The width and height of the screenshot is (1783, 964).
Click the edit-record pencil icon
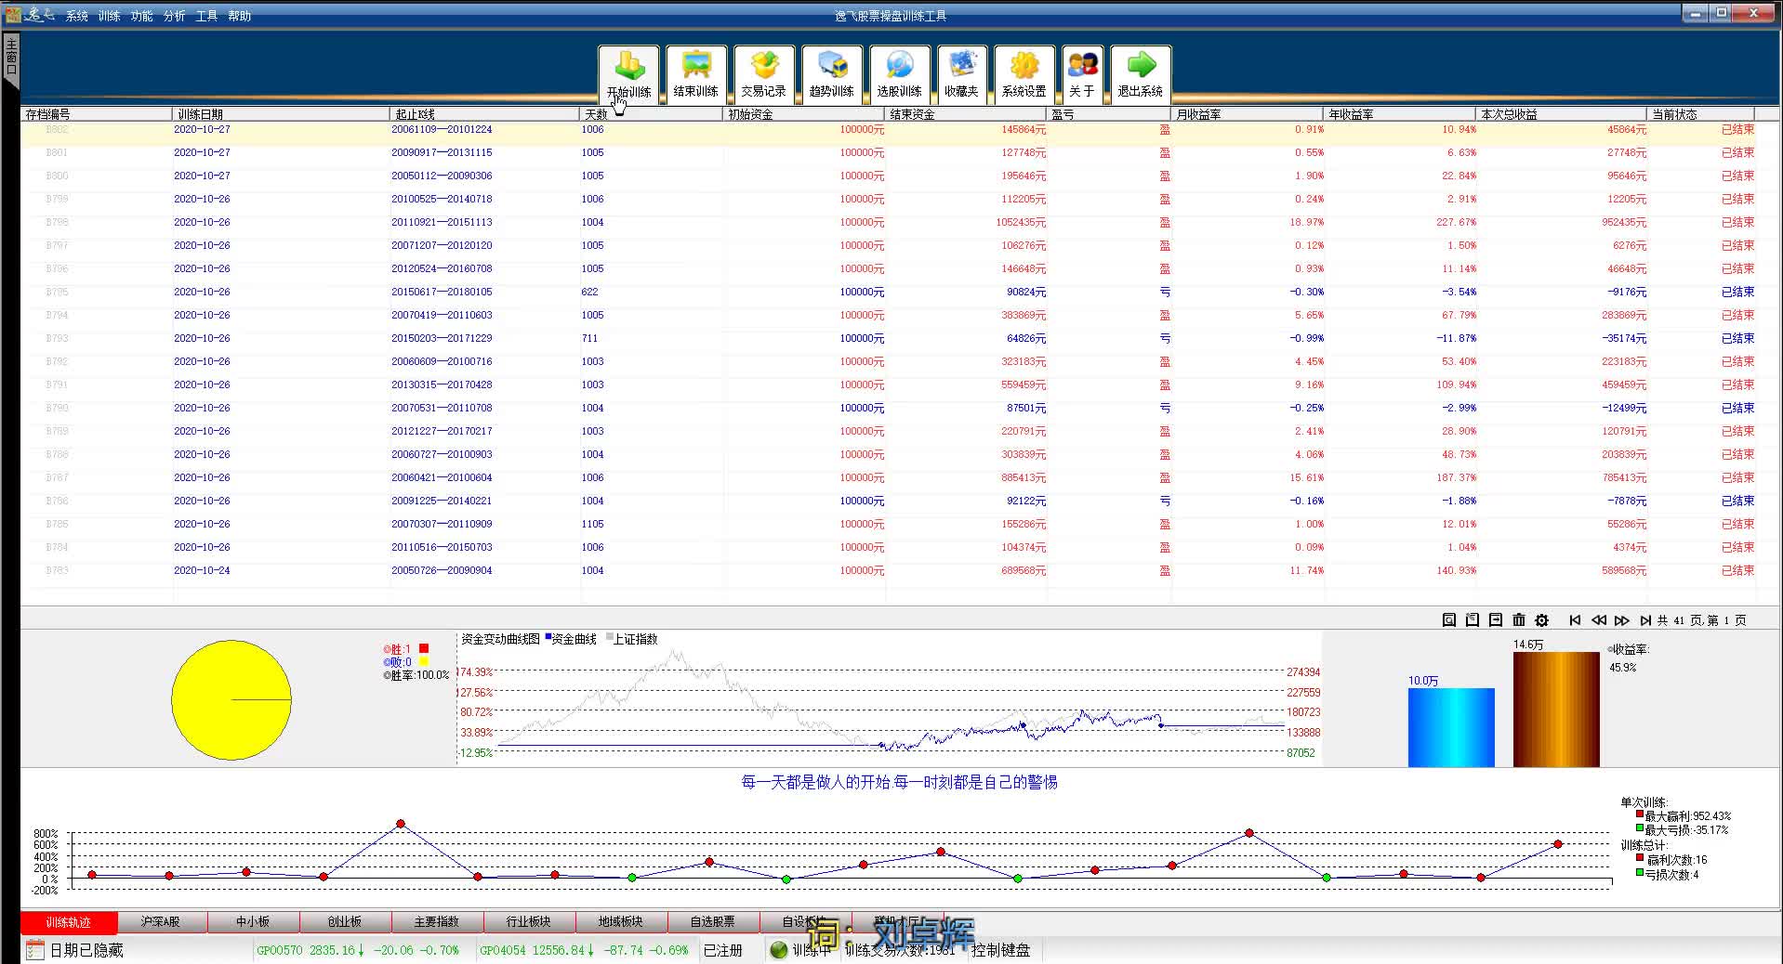tap(1473, 619)
